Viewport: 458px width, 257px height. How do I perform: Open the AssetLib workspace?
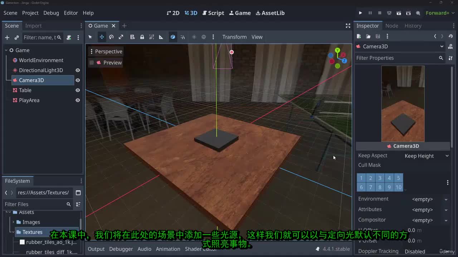(x=270, y=13)
